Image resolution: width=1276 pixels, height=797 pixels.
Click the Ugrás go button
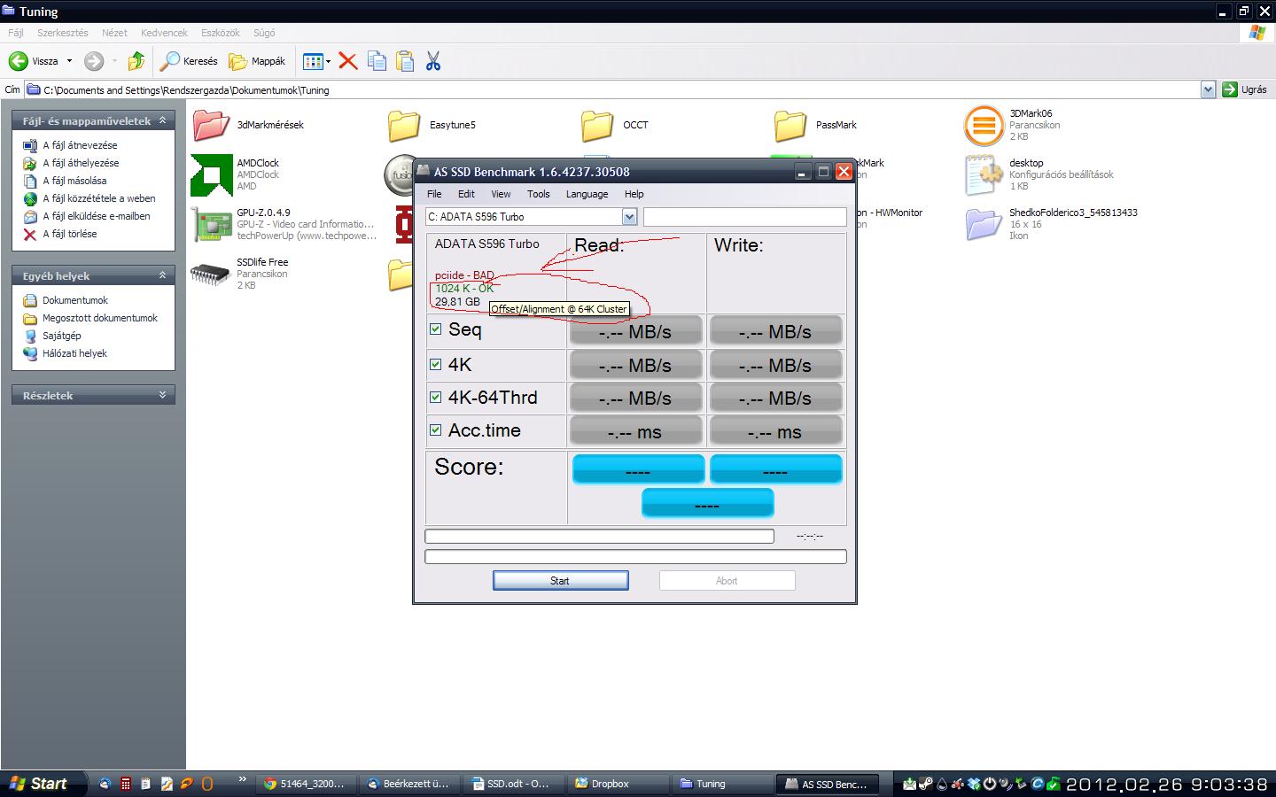(x=1245, y=89)
